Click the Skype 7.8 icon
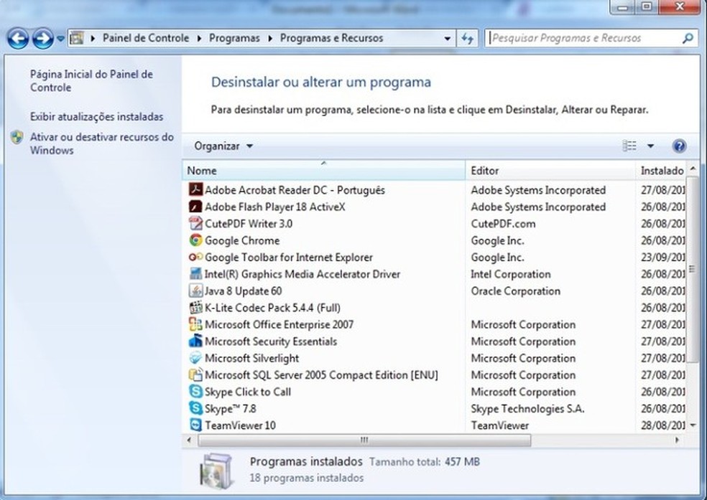Screen dimensions: 707x500 [x=195, y=408]
